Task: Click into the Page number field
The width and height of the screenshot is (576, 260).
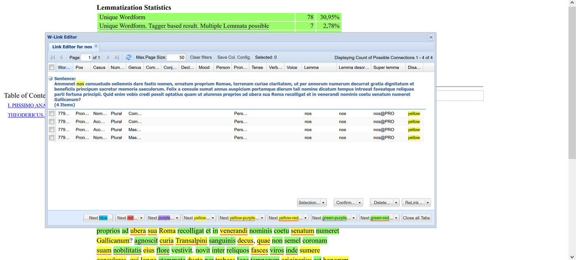Action: click(x=86, y=57)
